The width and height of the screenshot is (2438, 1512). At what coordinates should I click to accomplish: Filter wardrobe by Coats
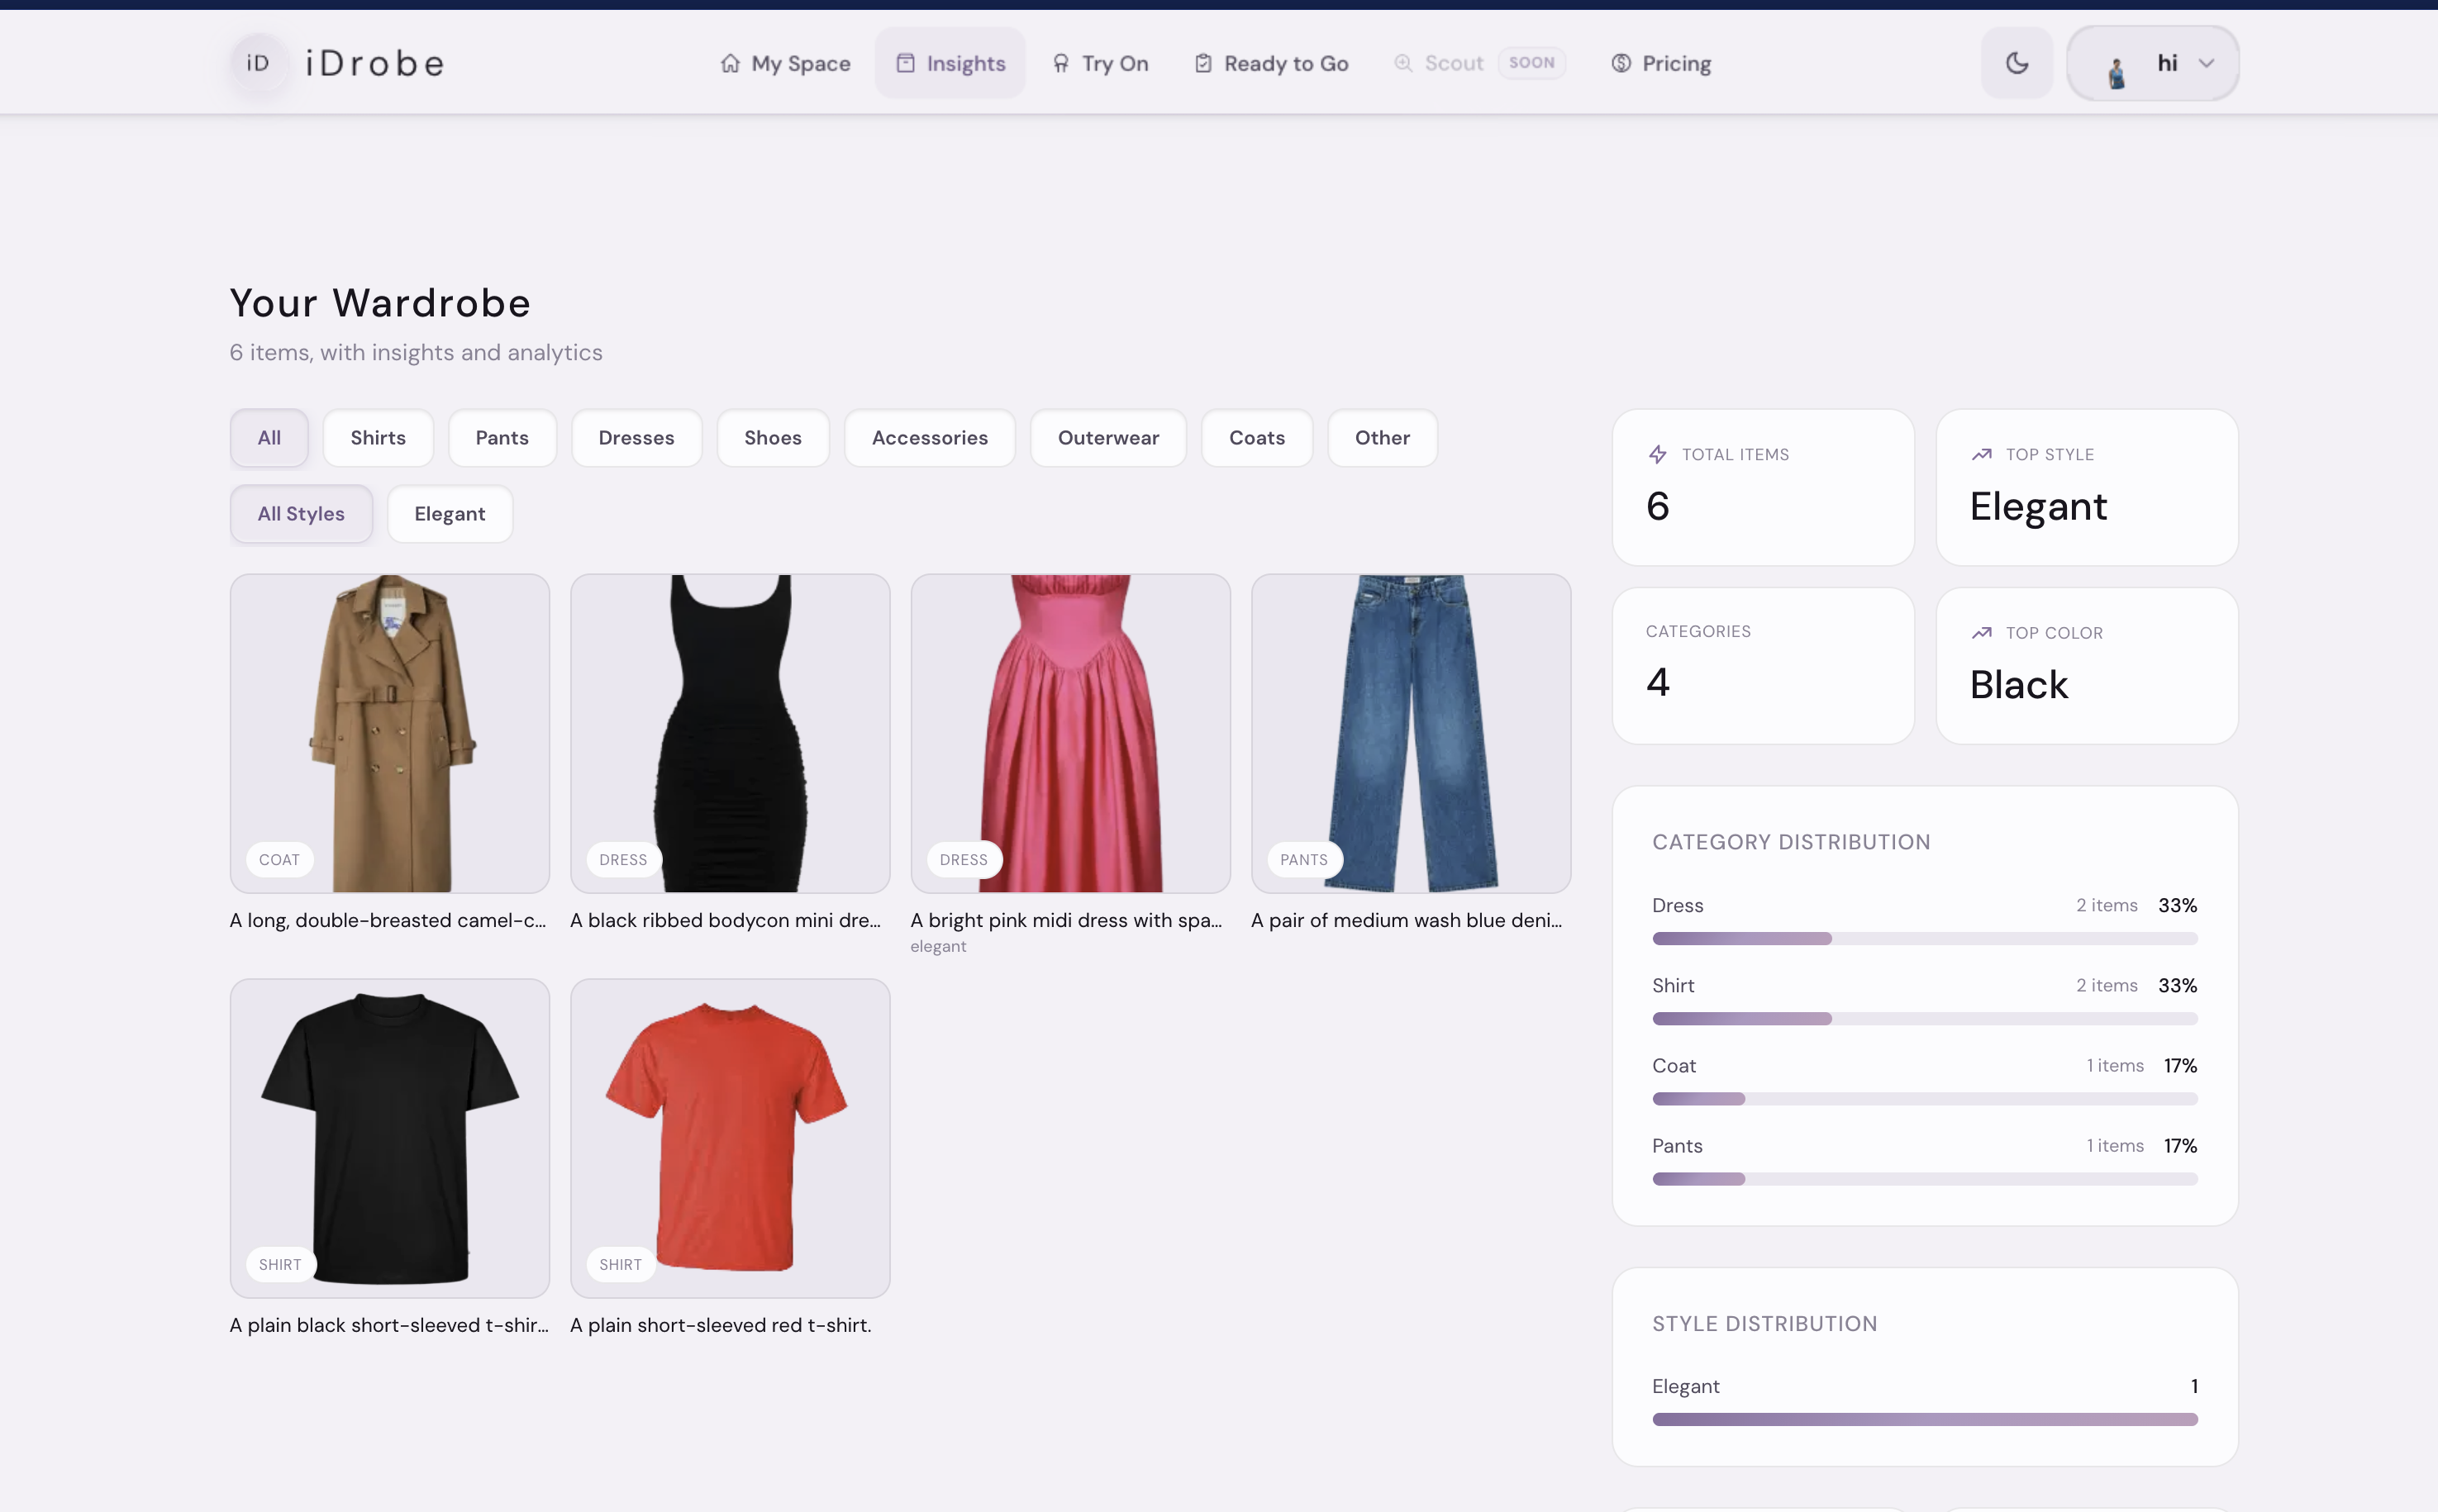[1257, 438]
